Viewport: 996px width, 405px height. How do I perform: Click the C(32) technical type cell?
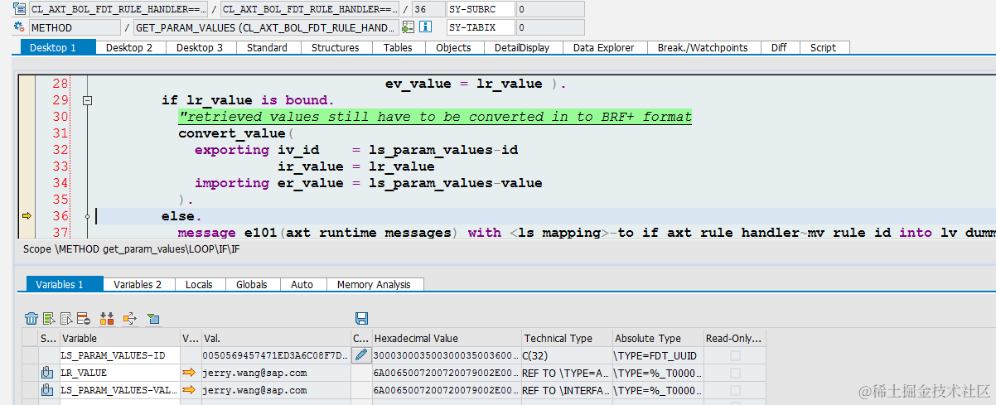[566, 355]
